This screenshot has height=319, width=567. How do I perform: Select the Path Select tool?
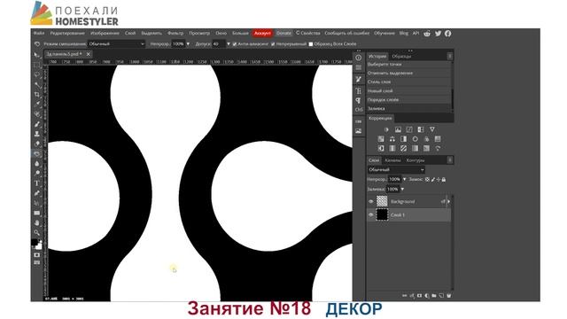coord(36,203)
